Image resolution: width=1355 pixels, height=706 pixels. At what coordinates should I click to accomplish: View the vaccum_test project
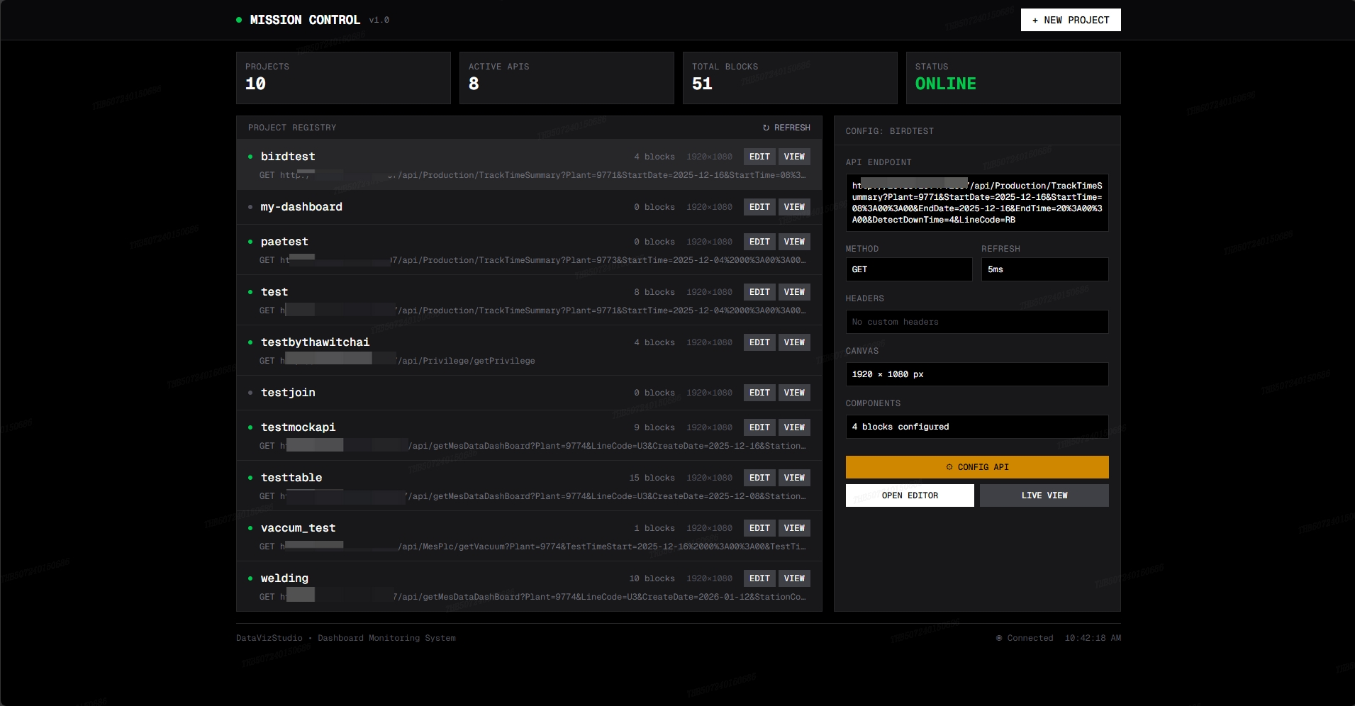794,528
